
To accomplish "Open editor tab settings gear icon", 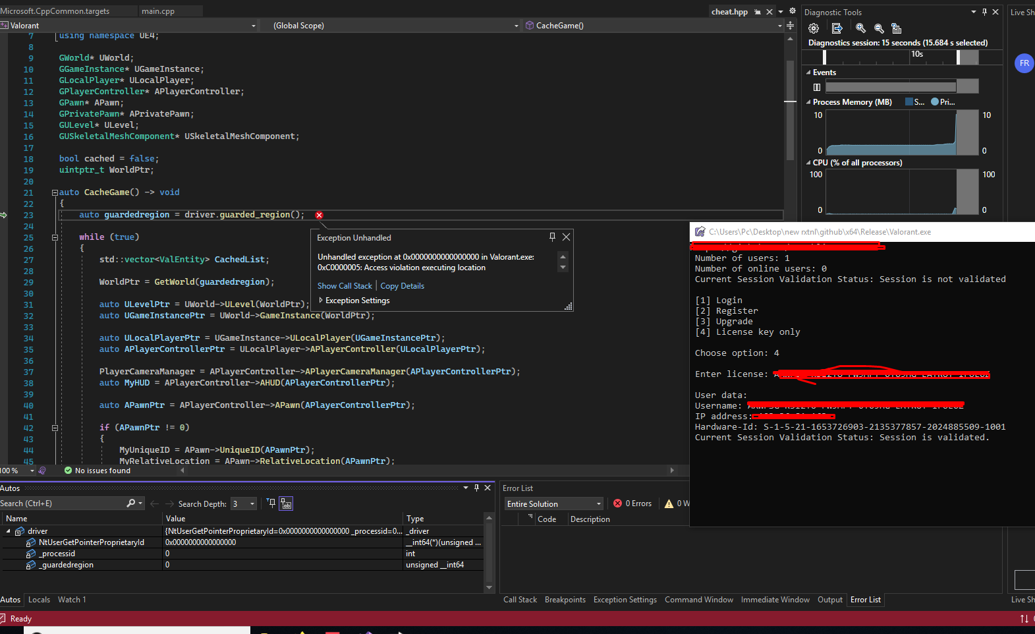I will (793, 11).
